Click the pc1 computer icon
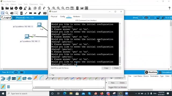Image resolution: width=172 pixels, height=96 pixels. [27, 37]
